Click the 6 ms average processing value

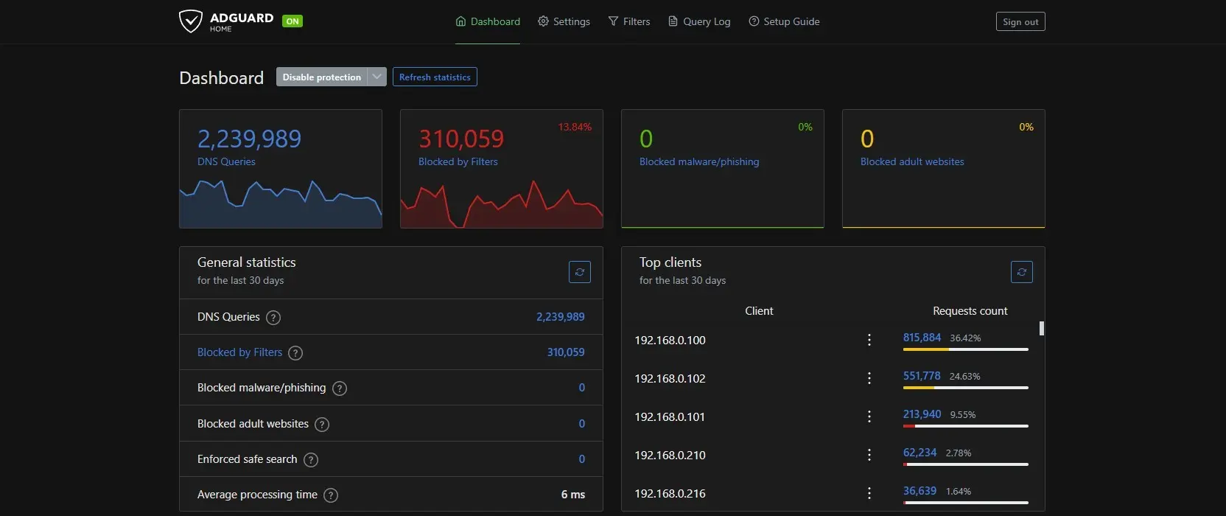573,495
